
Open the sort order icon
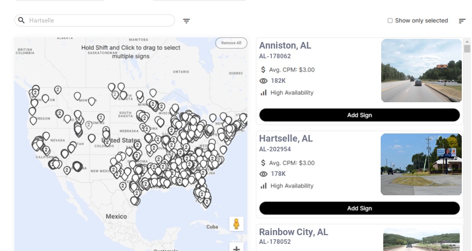click(x=462, y=20)
